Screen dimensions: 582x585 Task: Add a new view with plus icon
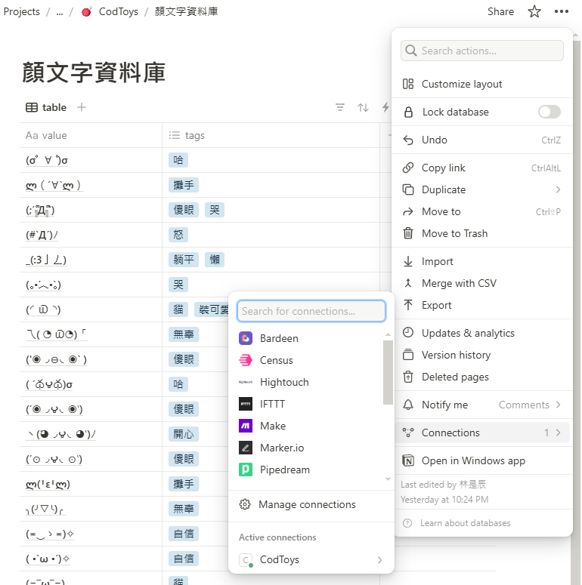point(82,107)
